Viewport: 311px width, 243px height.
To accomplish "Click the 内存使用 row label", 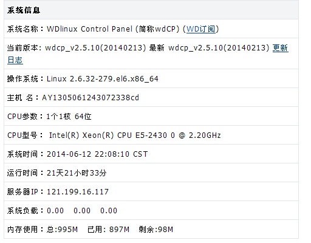I will (x=22, y=230).
